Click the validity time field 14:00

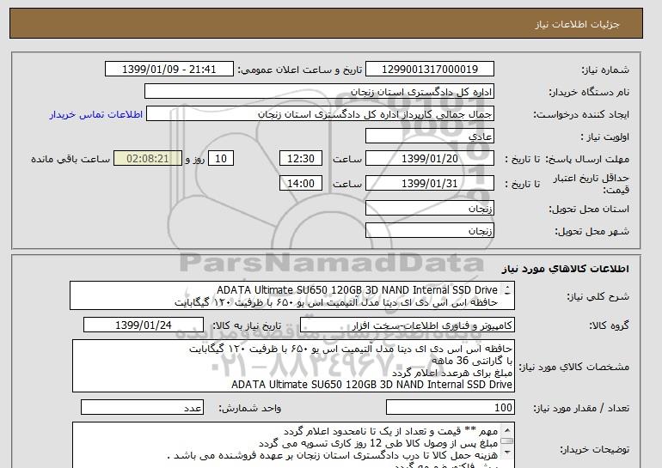click(x=301, y=184)
